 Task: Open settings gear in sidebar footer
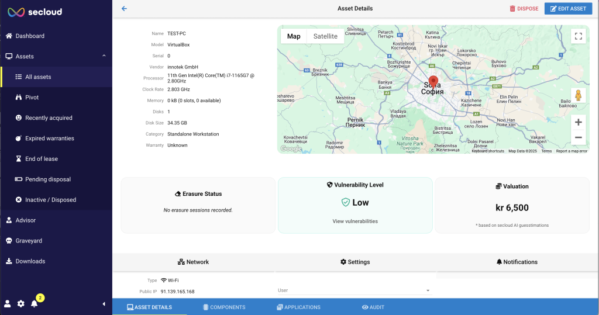pos(21,303)
